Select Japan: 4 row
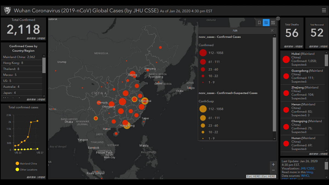Viewport: 329px width, 185px height. pos(22,93)
